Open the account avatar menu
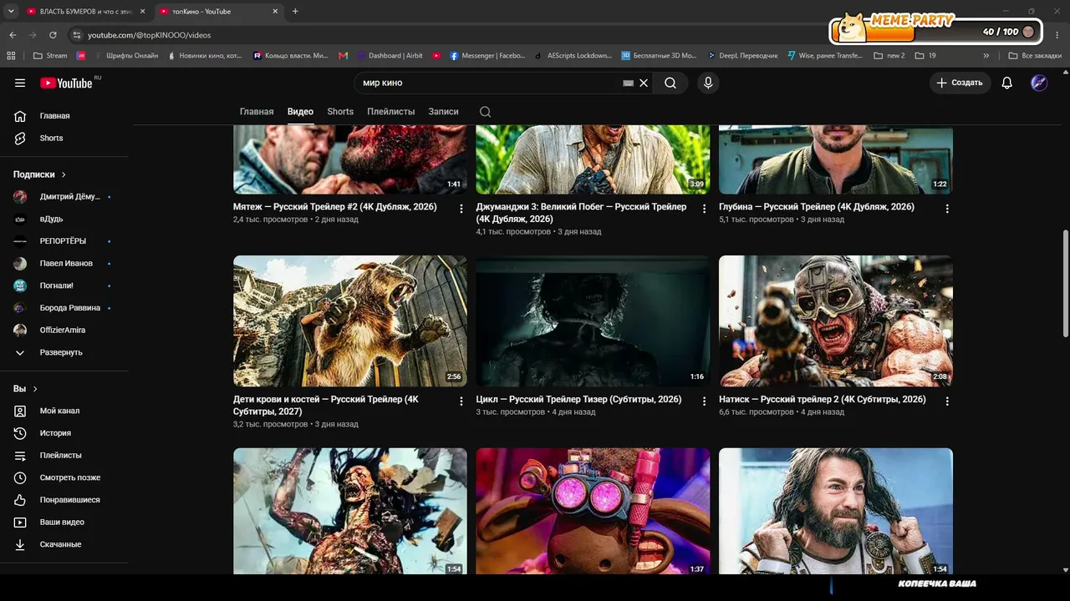The image size is (1070, 601). coord(1039,83)
